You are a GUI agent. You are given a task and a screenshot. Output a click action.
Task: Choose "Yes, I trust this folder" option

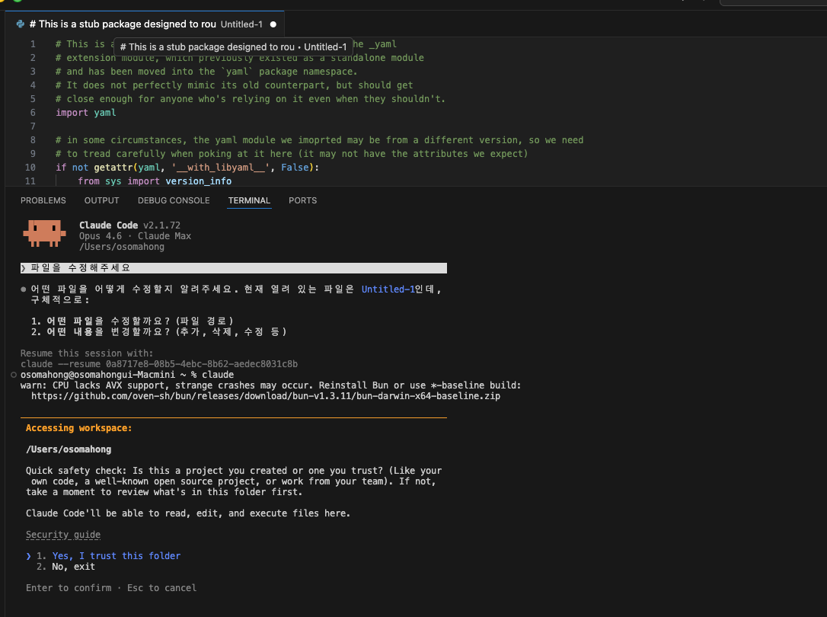(116, 556)
